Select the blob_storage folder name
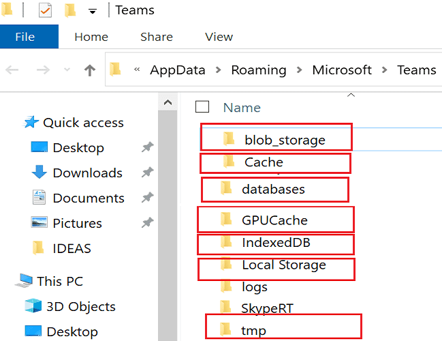Viewport: 442px width, 341px height. point(285,140)
